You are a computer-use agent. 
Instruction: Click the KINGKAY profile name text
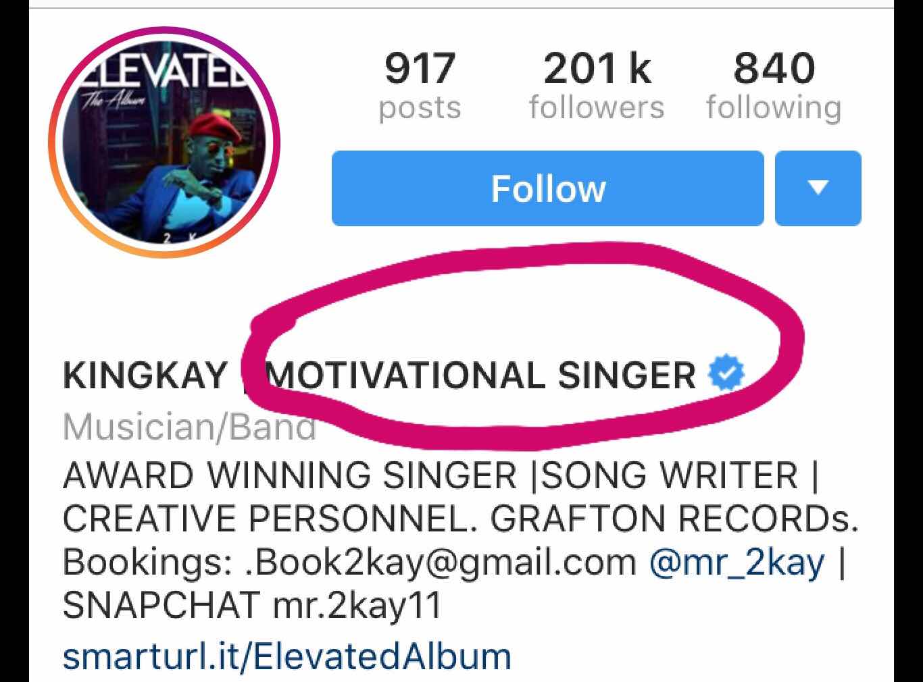(145, 375)
